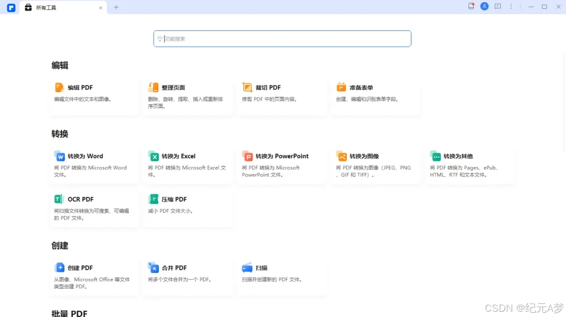The width and height of the screenshot is (566, 317).
Task: Open 转换为 Excel tool title
Action: (178, 156)
